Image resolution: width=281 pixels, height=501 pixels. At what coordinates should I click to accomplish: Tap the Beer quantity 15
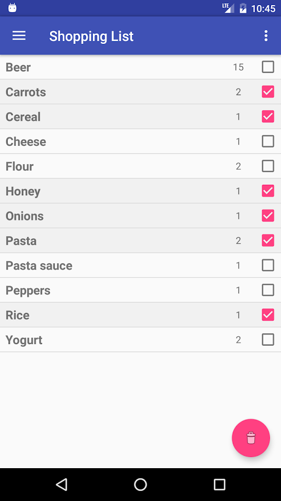238,67
